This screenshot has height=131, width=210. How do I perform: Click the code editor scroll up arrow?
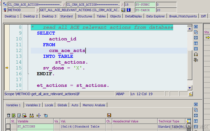click(190, 29)
